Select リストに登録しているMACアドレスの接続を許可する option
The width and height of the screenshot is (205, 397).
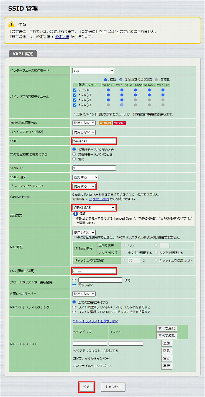[74, 307]
